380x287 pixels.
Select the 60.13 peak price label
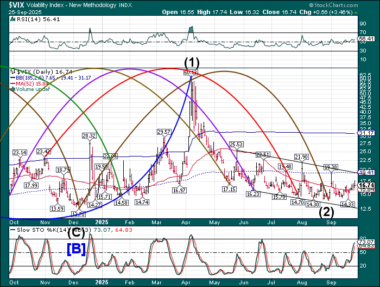190,72
